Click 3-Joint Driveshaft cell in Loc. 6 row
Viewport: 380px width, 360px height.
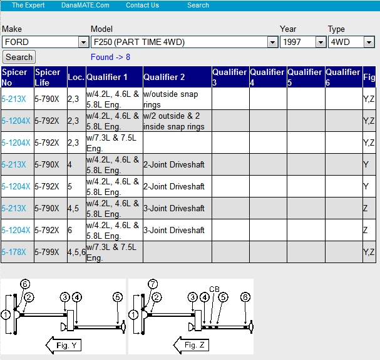click(x=177, y=230)
